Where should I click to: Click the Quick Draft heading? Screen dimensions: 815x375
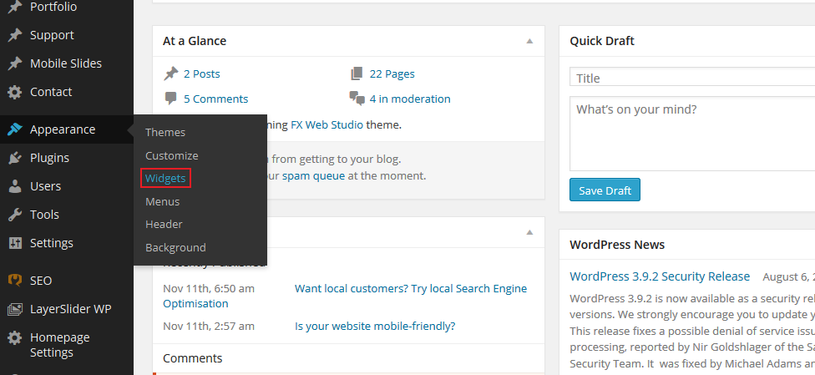tap(602, 41)
